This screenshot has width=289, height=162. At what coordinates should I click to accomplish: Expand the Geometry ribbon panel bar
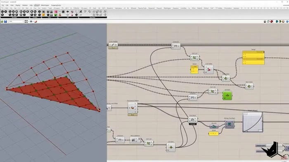click(x=14, y=17)
